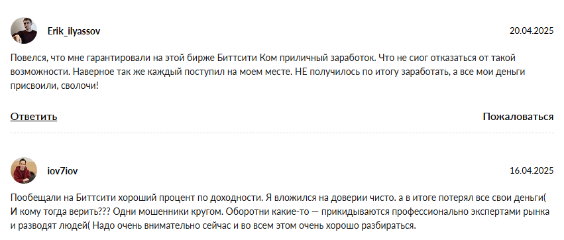Open the iov7iov username link
Screen dimensions: 564x240
click(x=62, y=171)
